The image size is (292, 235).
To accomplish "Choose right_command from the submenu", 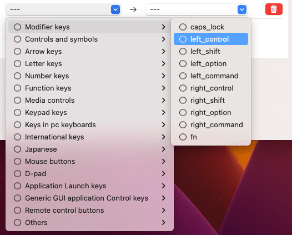I will (211, 124).
